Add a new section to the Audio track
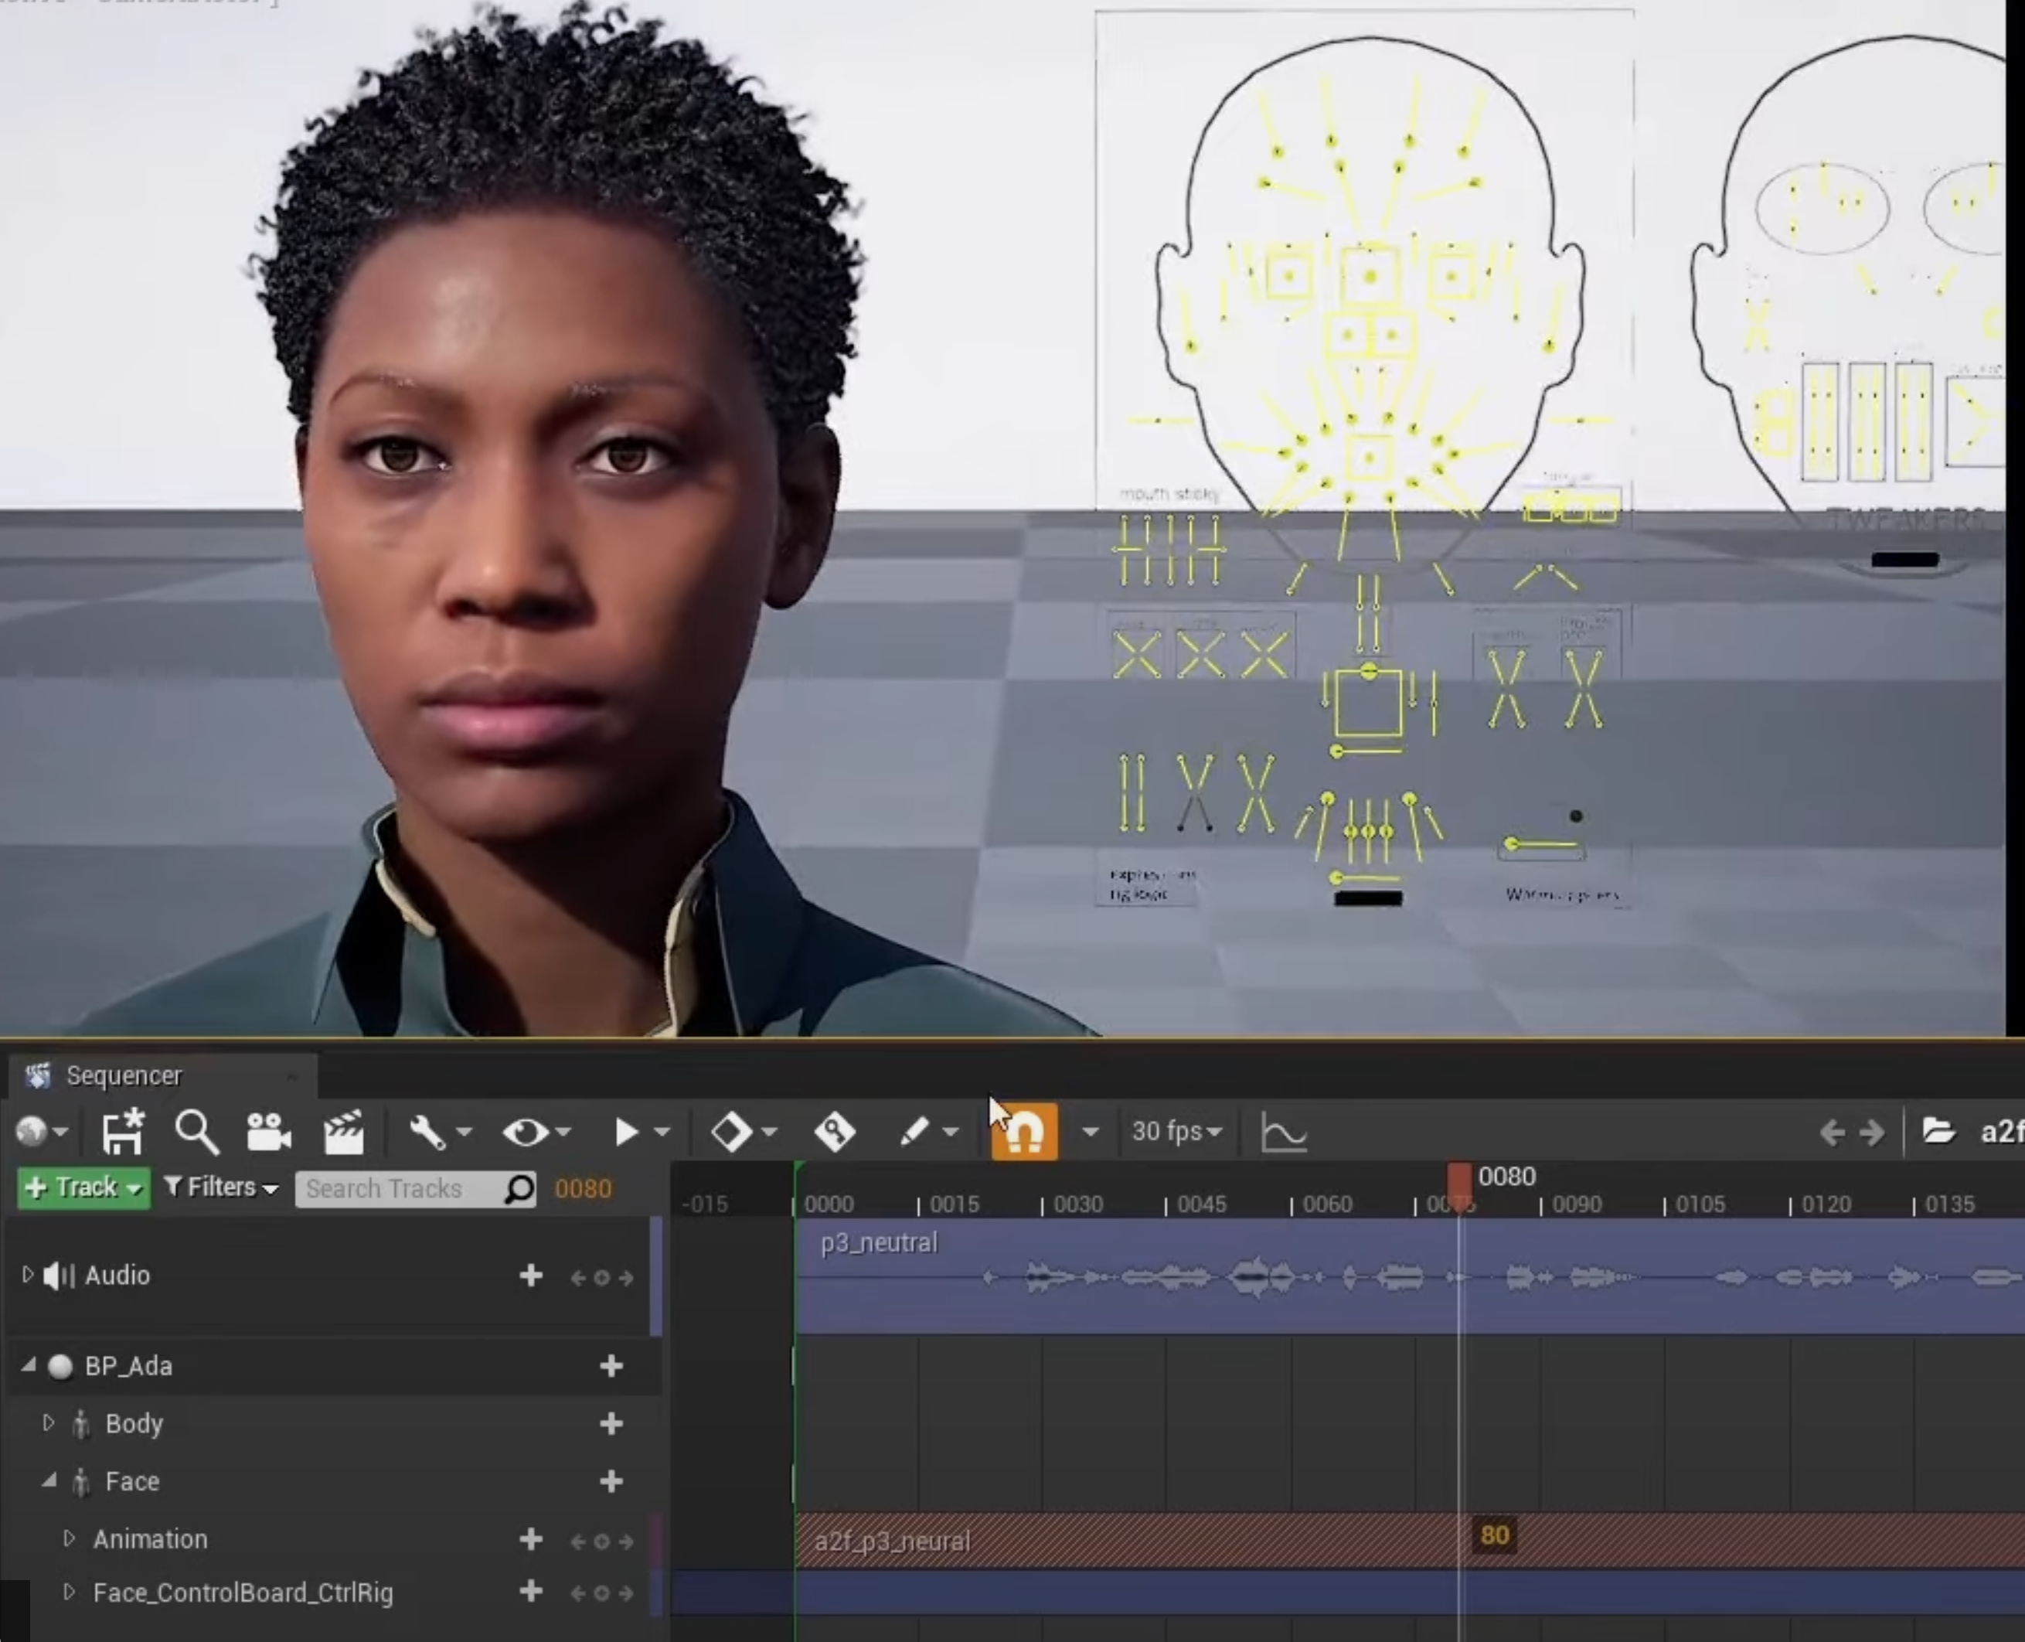This screenshot has width=2025, height=1642. 530,1275
